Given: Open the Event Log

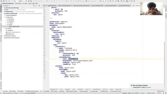Looking at the screenshot, I should pos(161,91).
